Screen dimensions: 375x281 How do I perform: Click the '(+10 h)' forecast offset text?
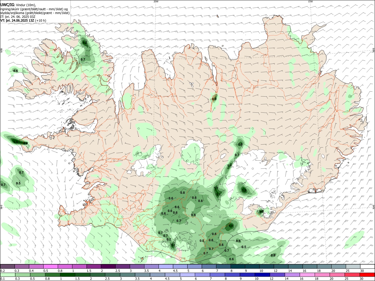[x=40, y=20]
